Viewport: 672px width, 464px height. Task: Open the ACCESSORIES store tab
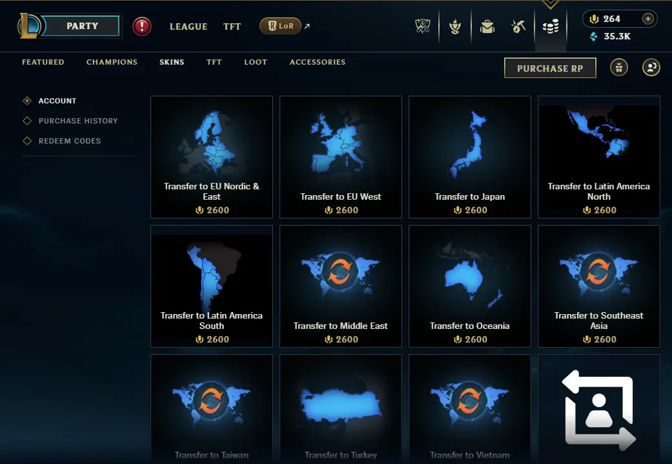pyautogui.click(x=318, y=62)
